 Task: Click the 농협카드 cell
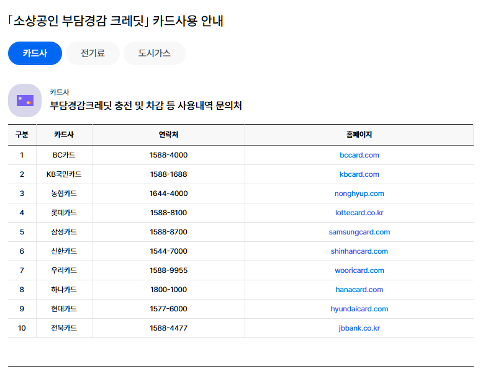[x=64, y=194]
